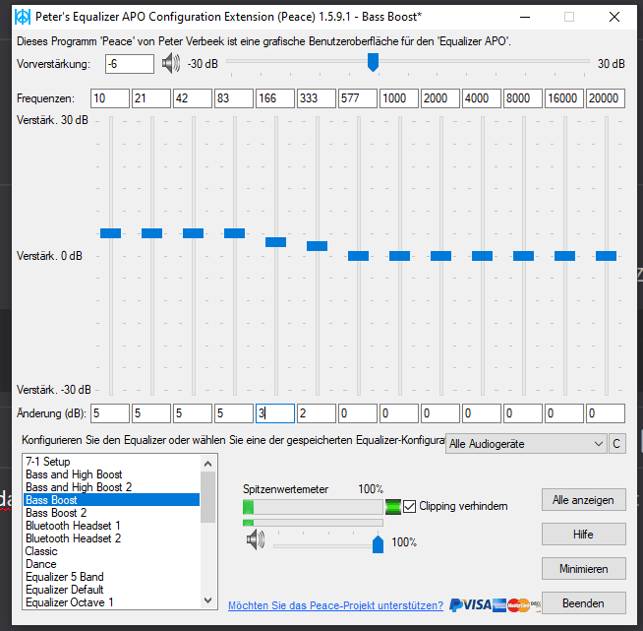Image resolution: width=643 pixels, height=631 pixels.
Task: Click the 21 Hz gain slider handle
Action: pyautogui.click(x=151, y=233)
